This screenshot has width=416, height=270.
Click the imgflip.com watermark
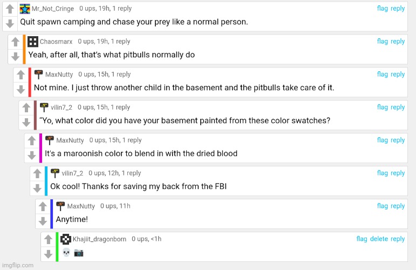[x=18, y=265]
